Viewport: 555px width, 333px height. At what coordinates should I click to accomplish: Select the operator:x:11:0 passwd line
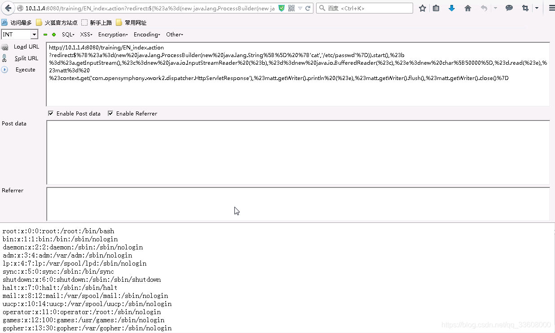tap(82, 312)
